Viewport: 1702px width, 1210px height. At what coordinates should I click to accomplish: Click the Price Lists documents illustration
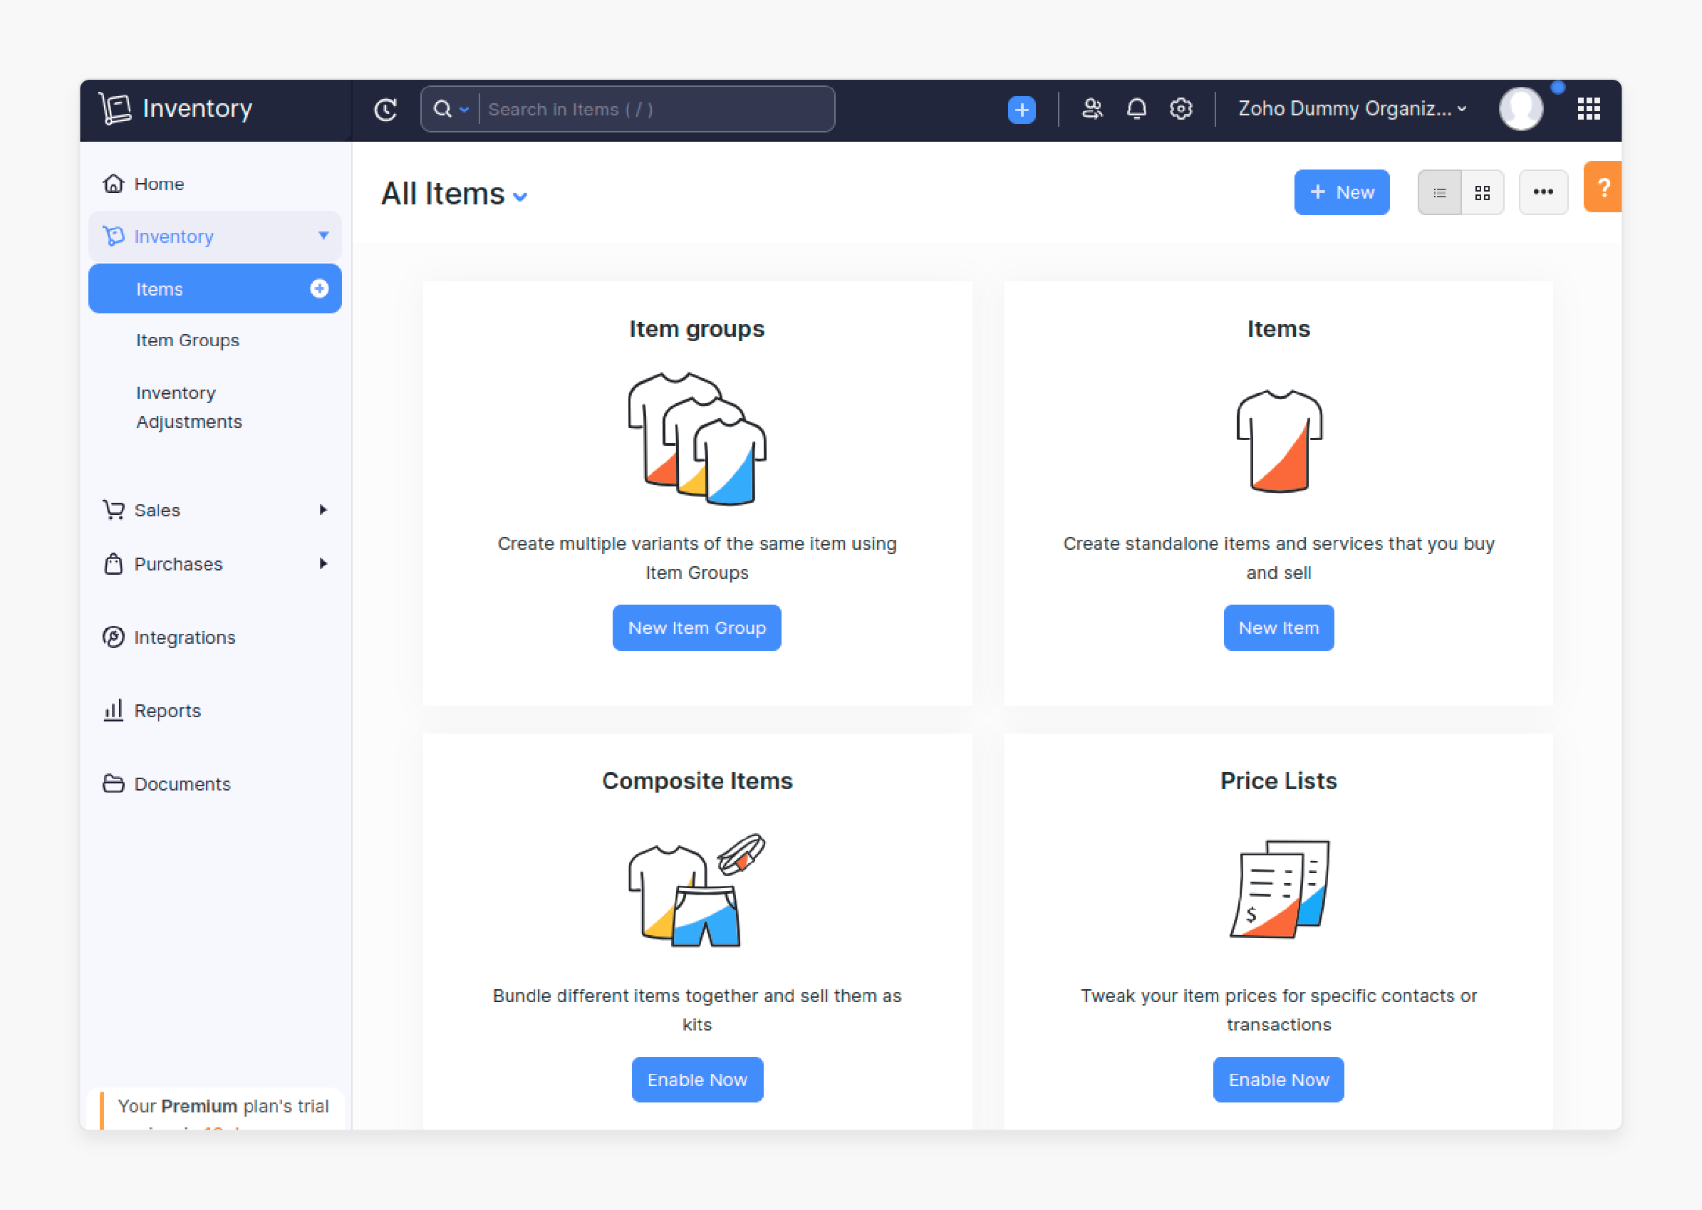coord(1279,889)
